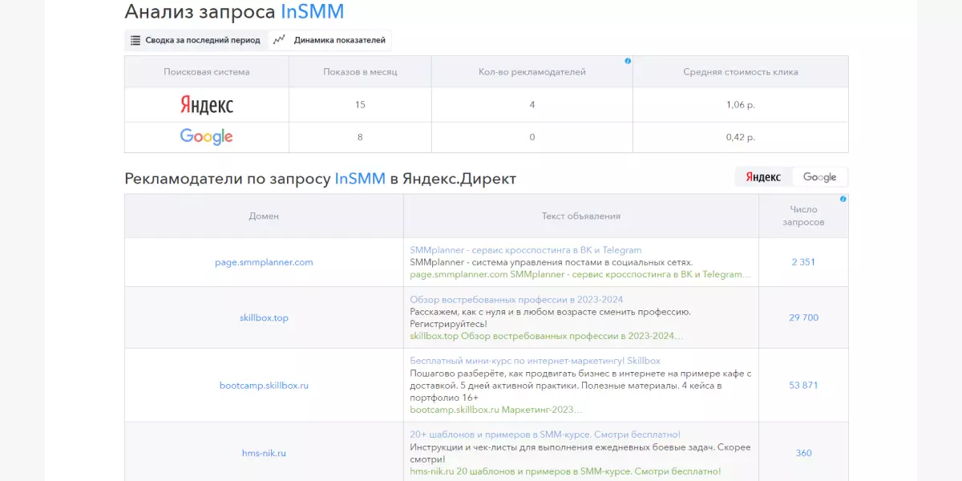
Task: Open the skillbox.top domain link
Action: [x=264, y=317]
